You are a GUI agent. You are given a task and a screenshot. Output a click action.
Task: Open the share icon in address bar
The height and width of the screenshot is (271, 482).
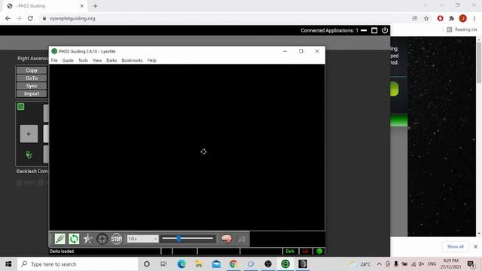point(415,18)
